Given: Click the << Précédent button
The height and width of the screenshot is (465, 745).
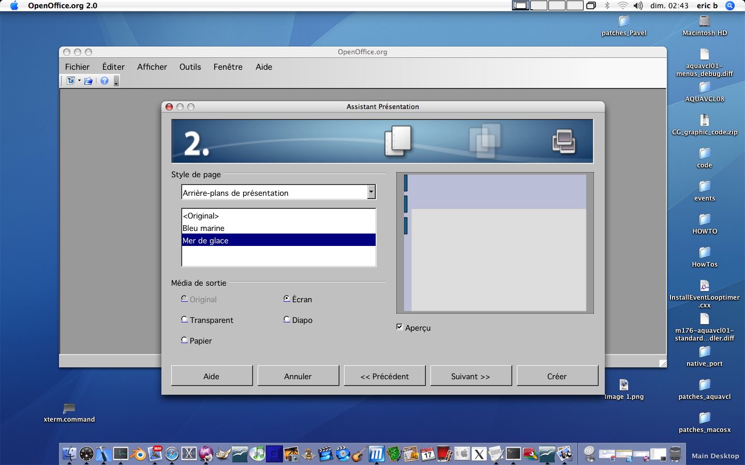Looking at the screenshot, I should coord(384,376).
